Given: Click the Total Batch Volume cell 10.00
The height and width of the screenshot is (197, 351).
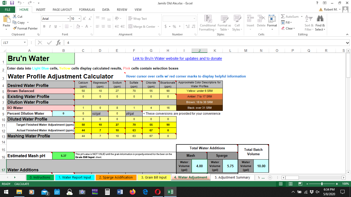Looking at the screenshot, I should coord(261,166).
